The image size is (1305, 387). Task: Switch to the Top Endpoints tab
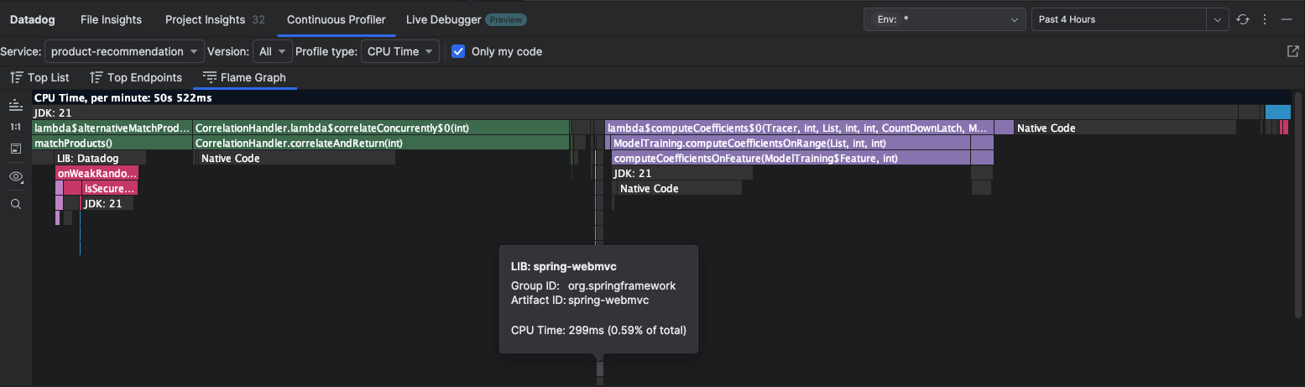point(136,77)
